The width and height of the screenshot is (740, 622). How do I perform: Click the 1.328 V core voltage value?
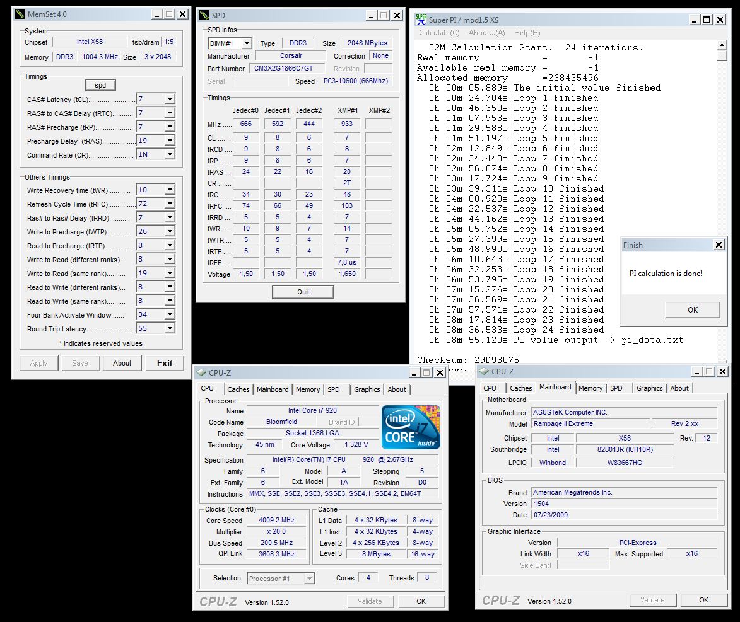[356, 445]
